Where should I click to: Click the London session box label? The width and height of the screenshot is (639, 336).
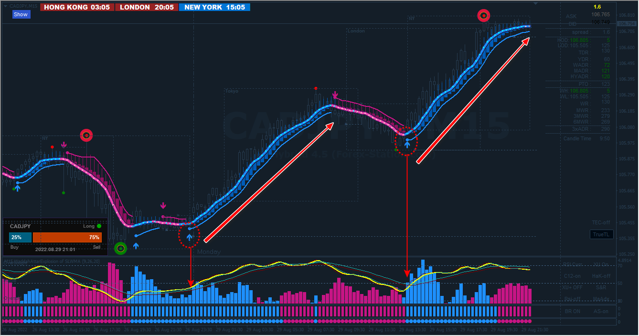356,31
